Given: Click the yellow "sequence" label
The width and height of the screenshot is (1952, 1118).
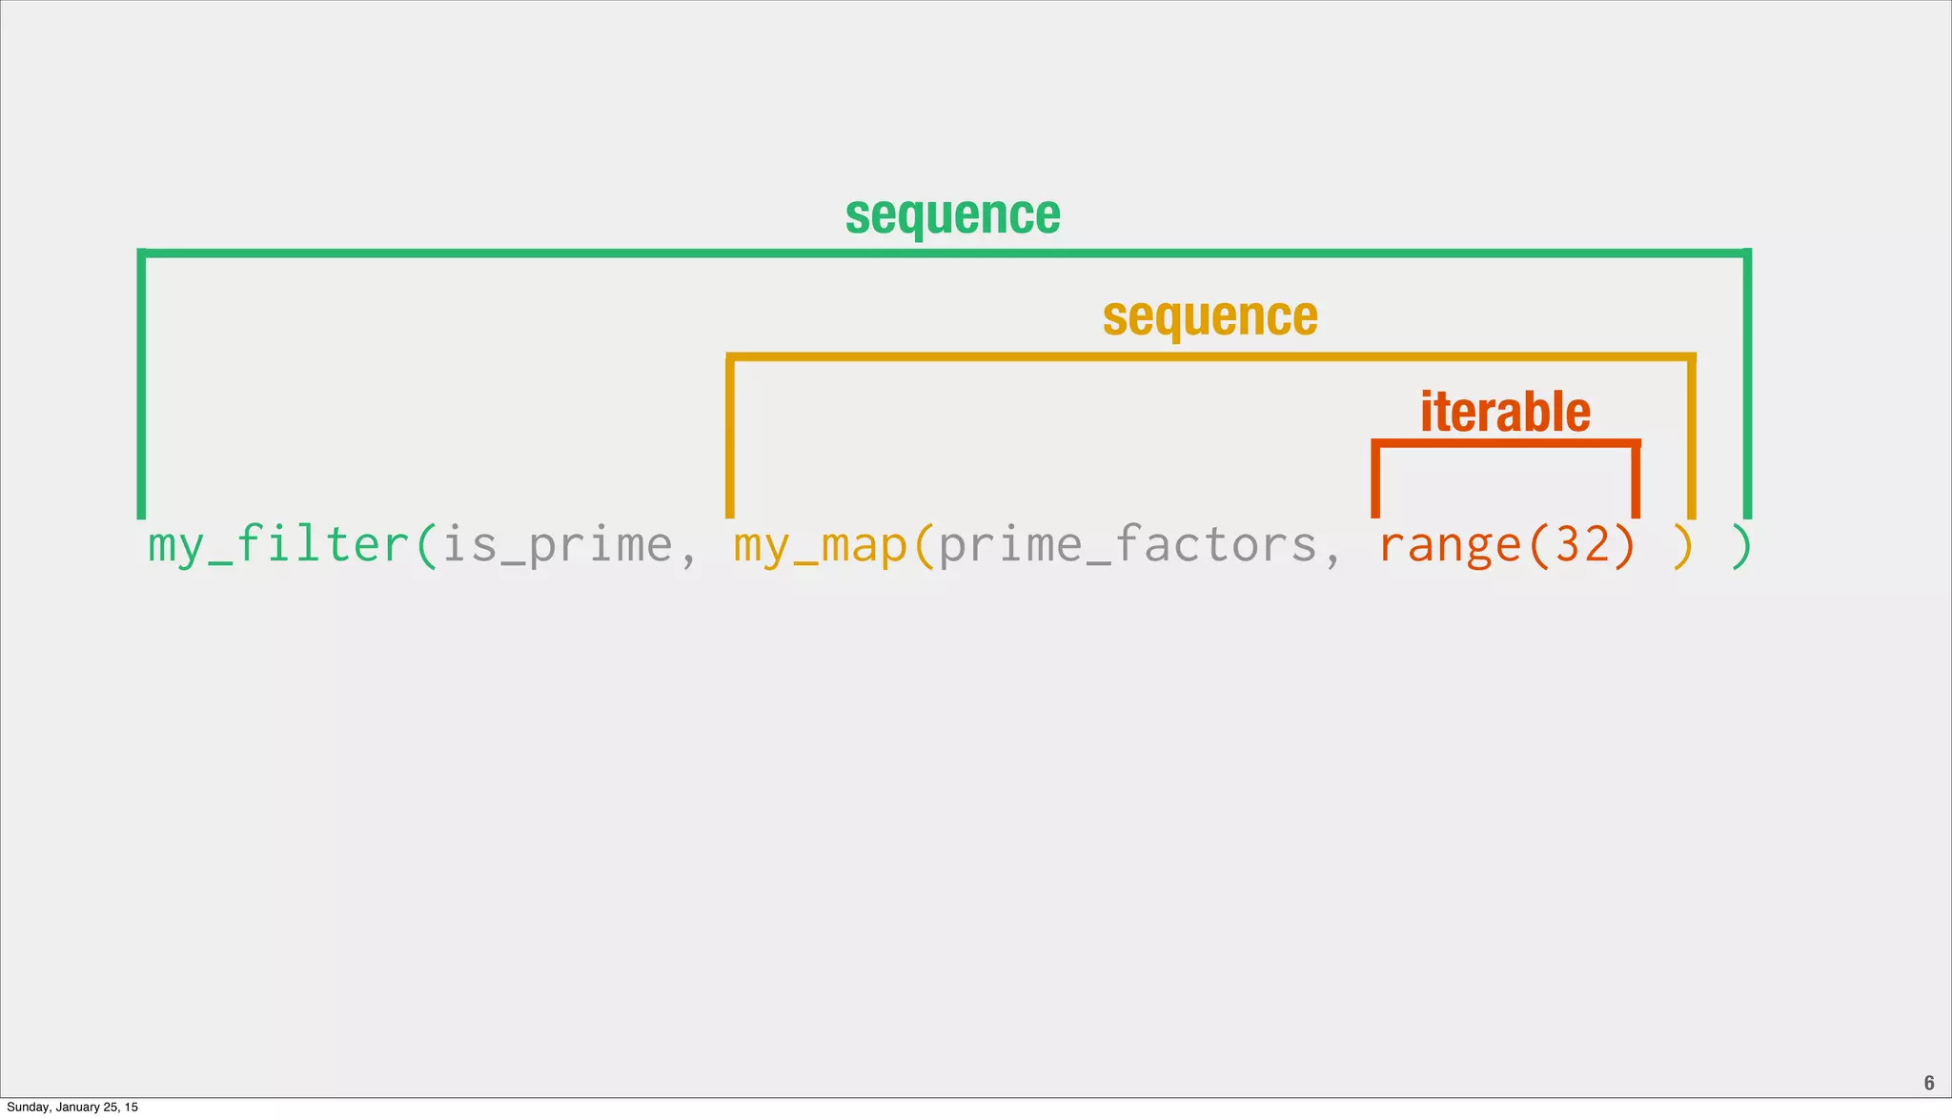Looking at the screenshot, I should (1210, 316).
